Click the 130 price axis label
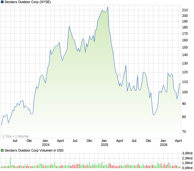The height and width of the screenshot is (171, 194). tap(185, 63)
